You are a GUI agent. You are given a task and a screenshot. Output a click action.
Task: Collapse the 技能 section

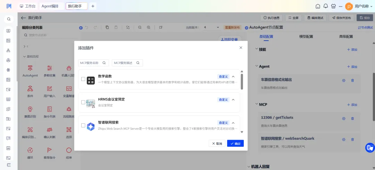[257, 49]
